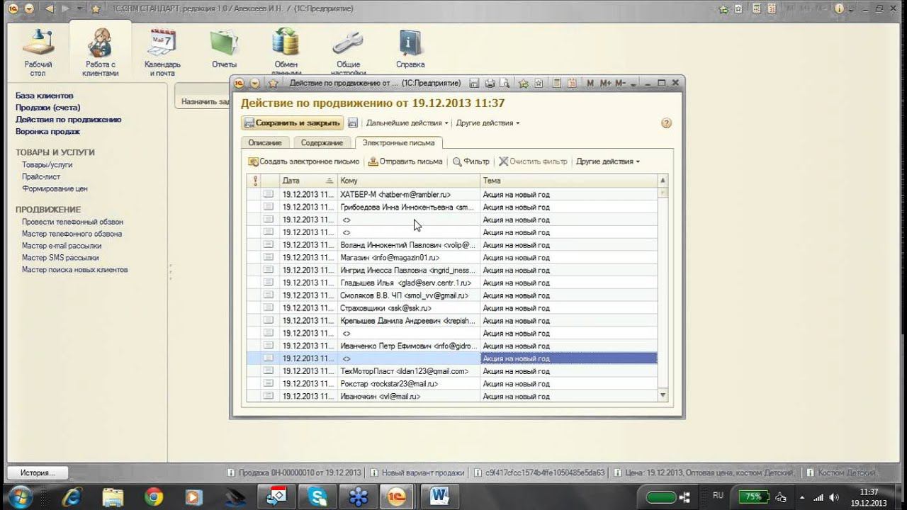This screenshot has width=907, height=510.
Task: Click the M- memory button in the dialog title bar
Action: pos(620,84)
